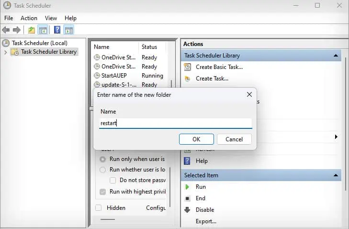Click the Disable down-arrow icon
The height and width of the screenshot is (229, 349).
187,210
